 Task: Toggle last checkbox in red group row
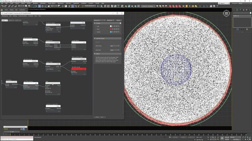tap(119, 29)
